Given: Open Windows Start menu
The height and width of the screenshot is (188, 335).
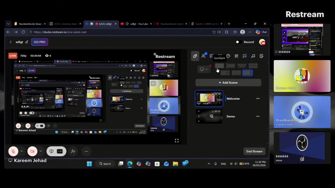Looking at the screenshot, I should pos(89,164).
